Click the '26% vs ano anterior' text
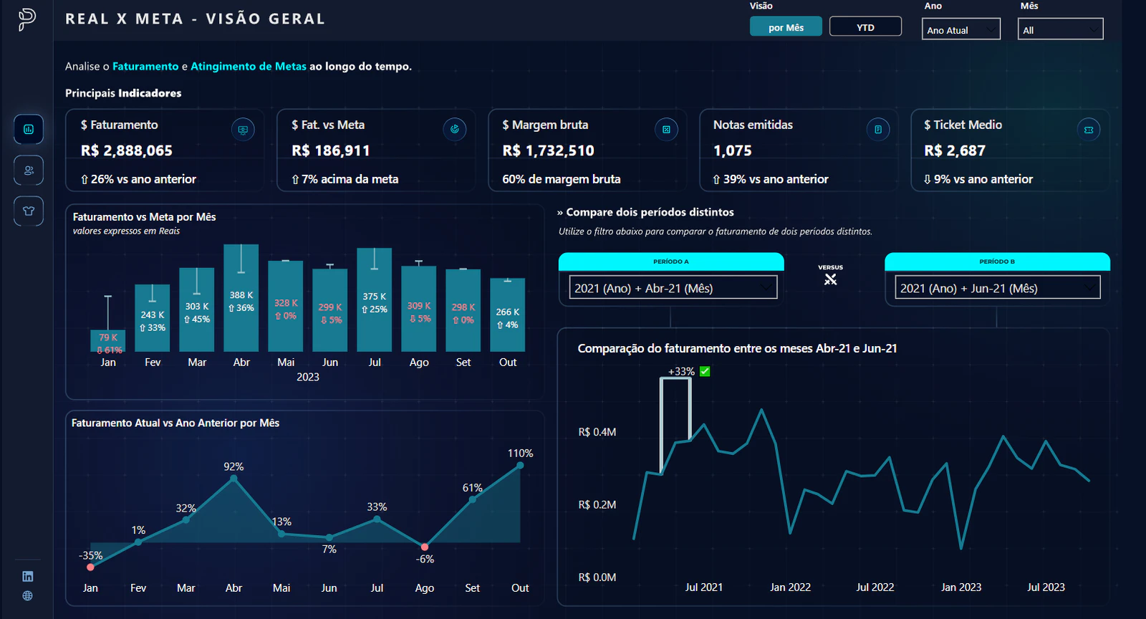This screenshot has height=619, width=1146. click(x=138, y=179)
